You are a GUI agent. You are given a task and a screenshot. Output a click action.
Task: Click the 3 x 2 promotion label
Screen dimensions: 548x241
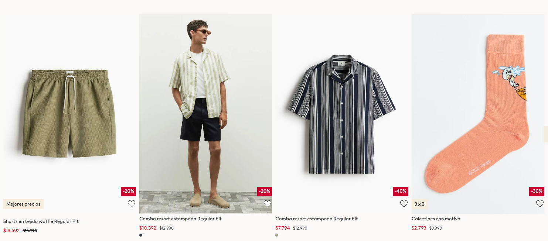(419, 204)
